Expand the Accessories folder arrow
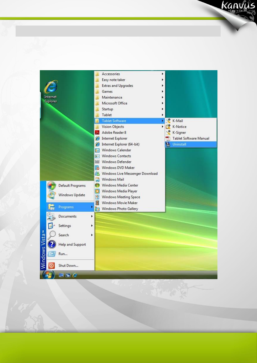The height and width of the screenshot is (363, 257). 163,74
